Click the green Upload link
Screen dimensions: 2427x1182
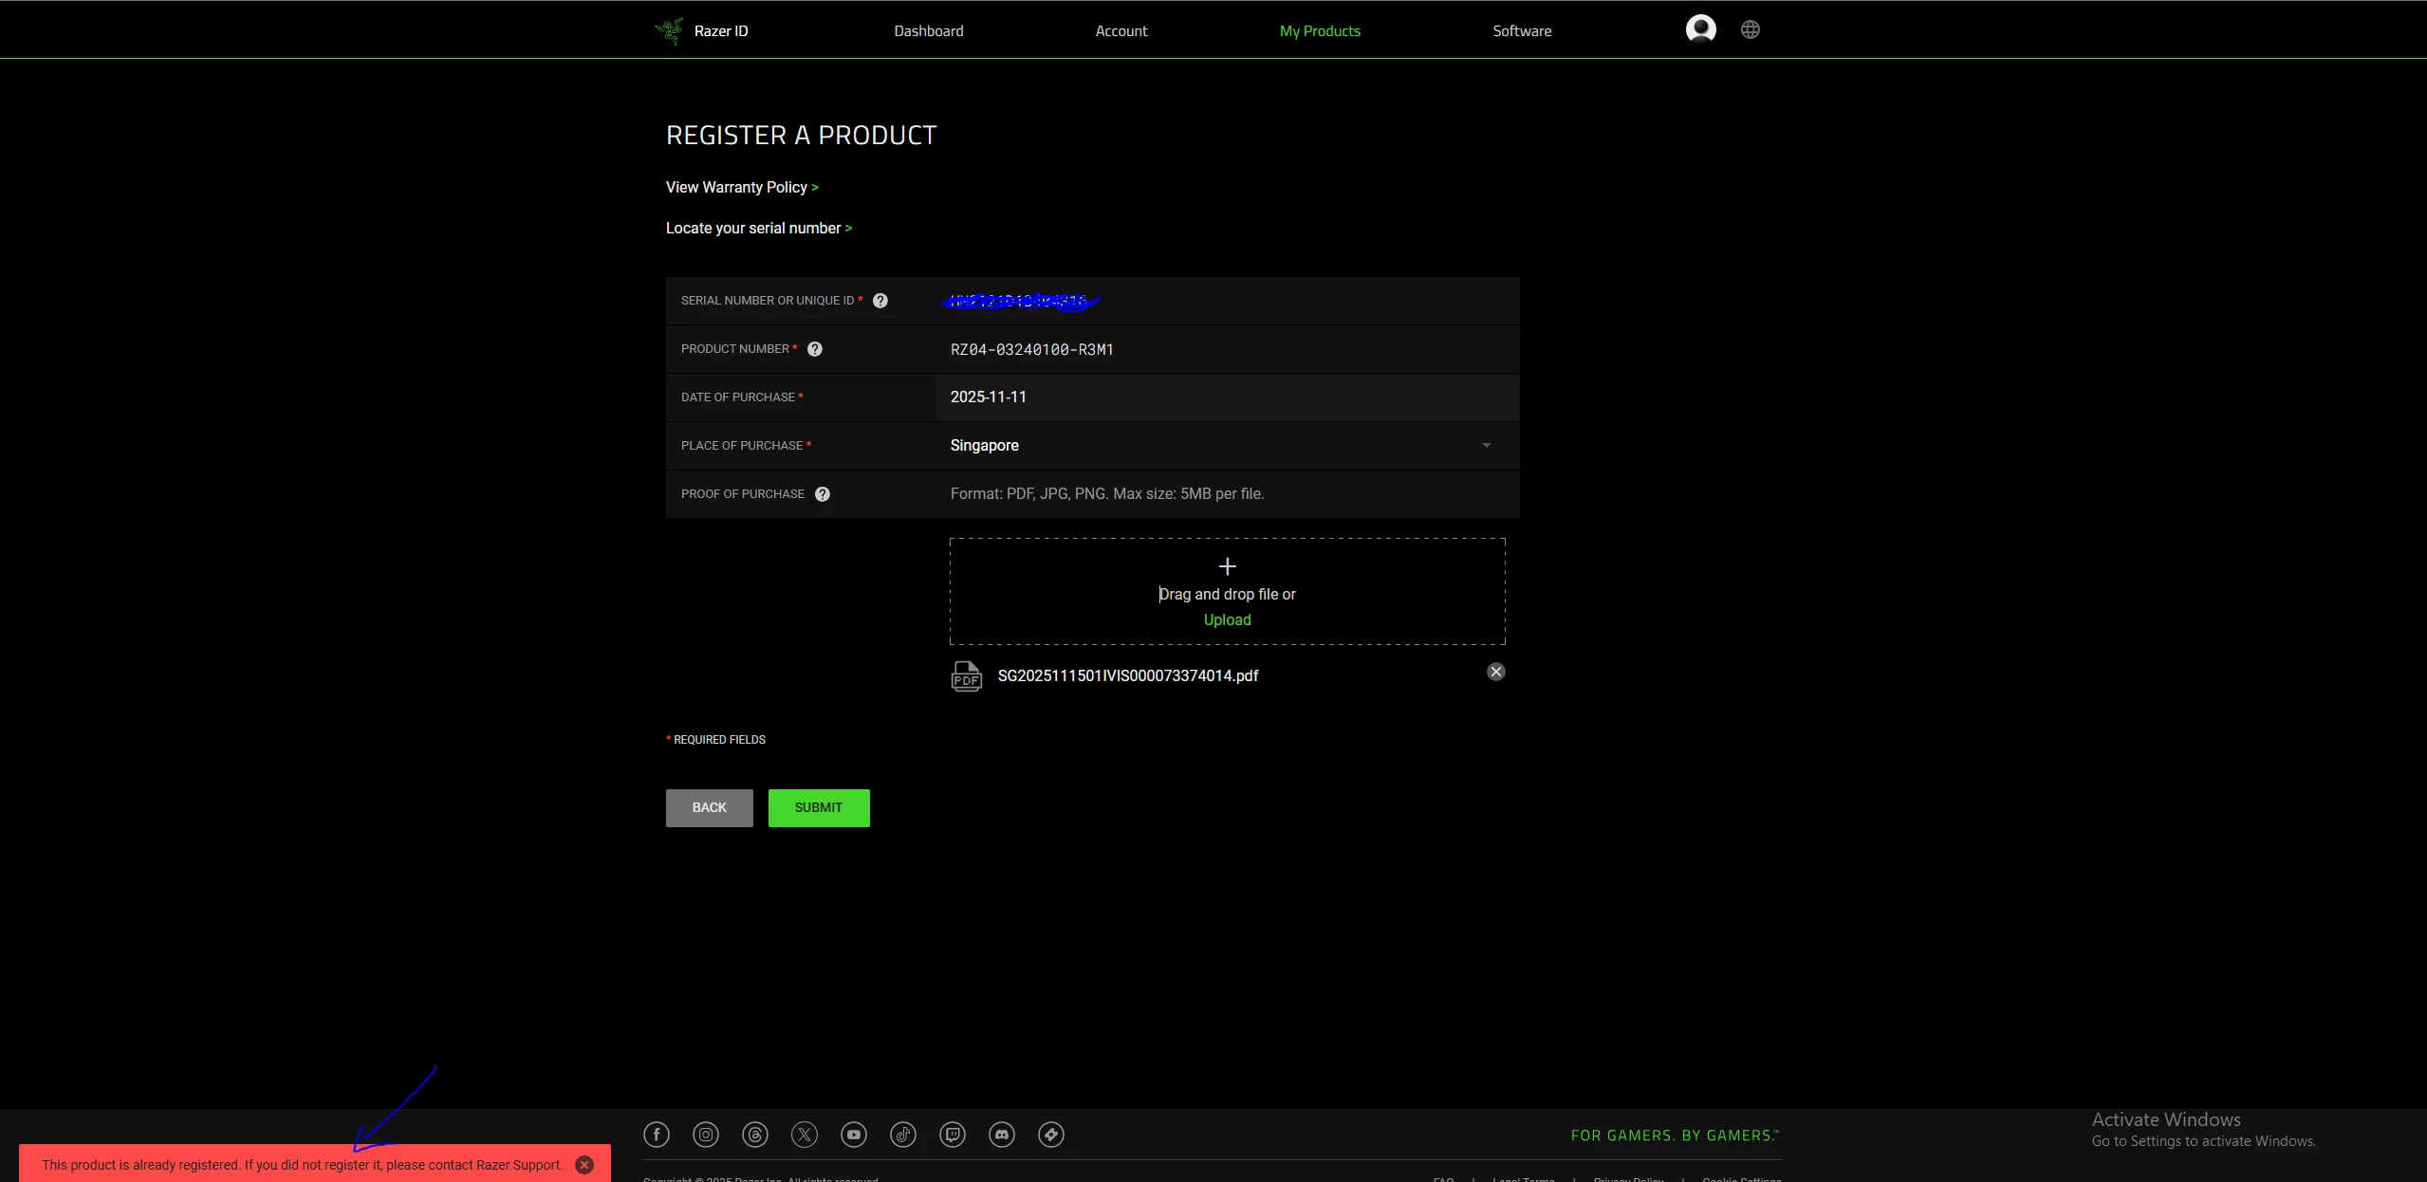point(1227,619)
